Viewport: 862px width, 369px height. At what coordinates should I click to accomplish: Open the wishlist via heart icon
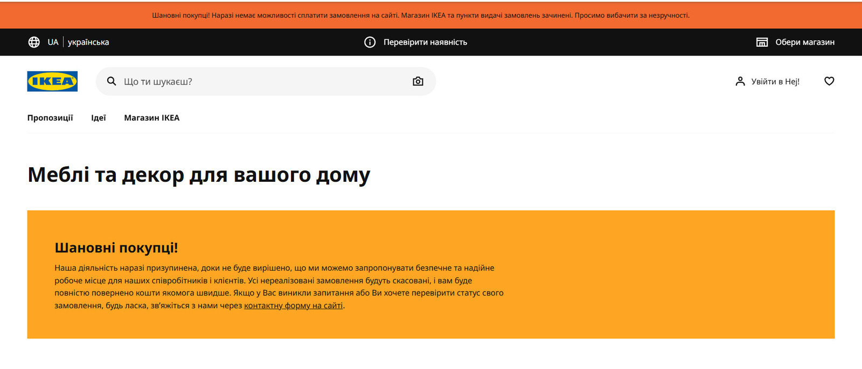(x=829, y=81)
